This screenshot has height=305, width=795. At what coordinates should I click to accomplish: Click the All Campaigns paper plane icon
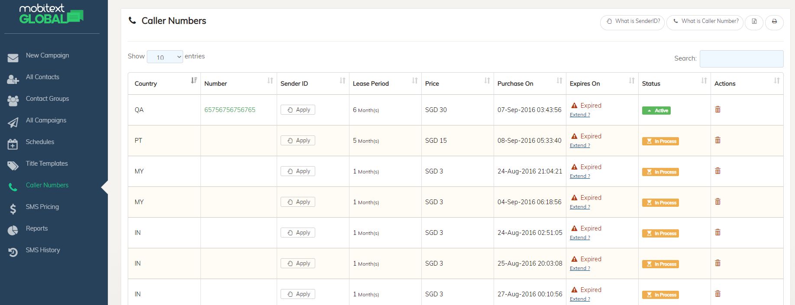tap(13, 122)
